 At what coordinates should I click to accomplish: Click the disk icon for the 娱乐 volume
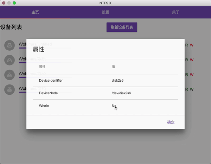(x=9, y=60)
